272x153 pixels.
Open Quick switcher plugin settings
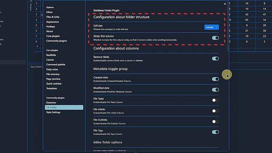54,84
